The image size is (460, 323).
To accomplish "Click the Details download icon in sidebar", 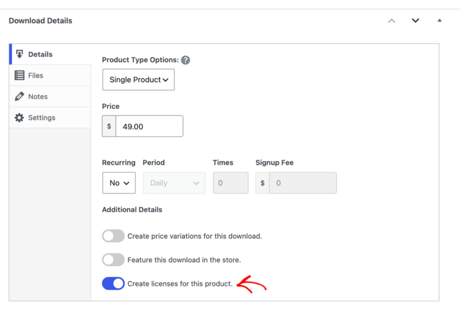I will (x=20, y=54).
